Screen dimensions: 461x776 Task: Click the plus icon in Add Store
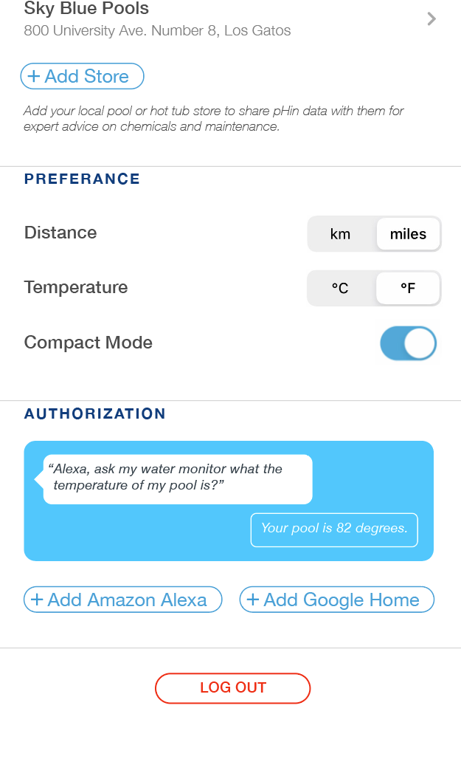(34, 76)
